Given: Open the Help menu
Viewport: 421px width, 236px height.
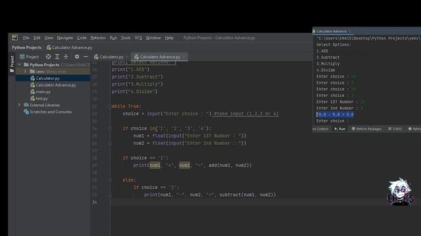Looking at the screenshot, I should pyautogui.click(x=169, y=38).
